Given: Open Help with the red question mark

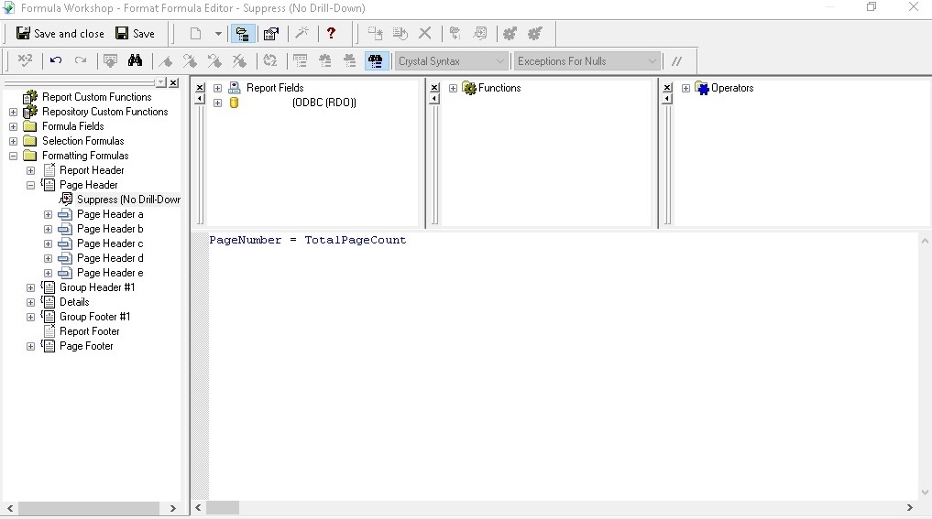Looking at the screenshot, I should (x=331, y=33).
